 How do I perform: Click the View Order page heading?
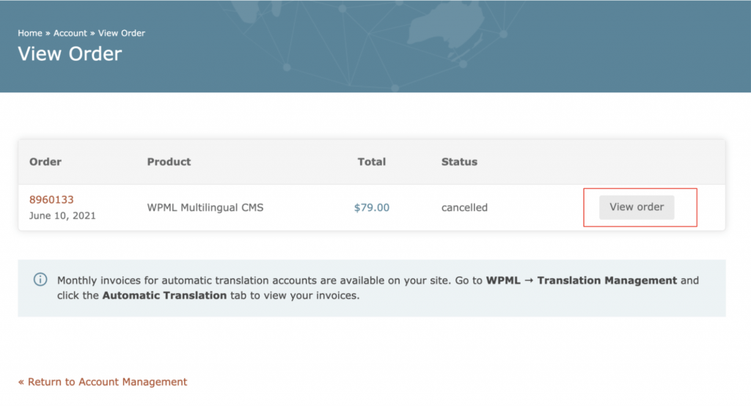coord(70,53)
